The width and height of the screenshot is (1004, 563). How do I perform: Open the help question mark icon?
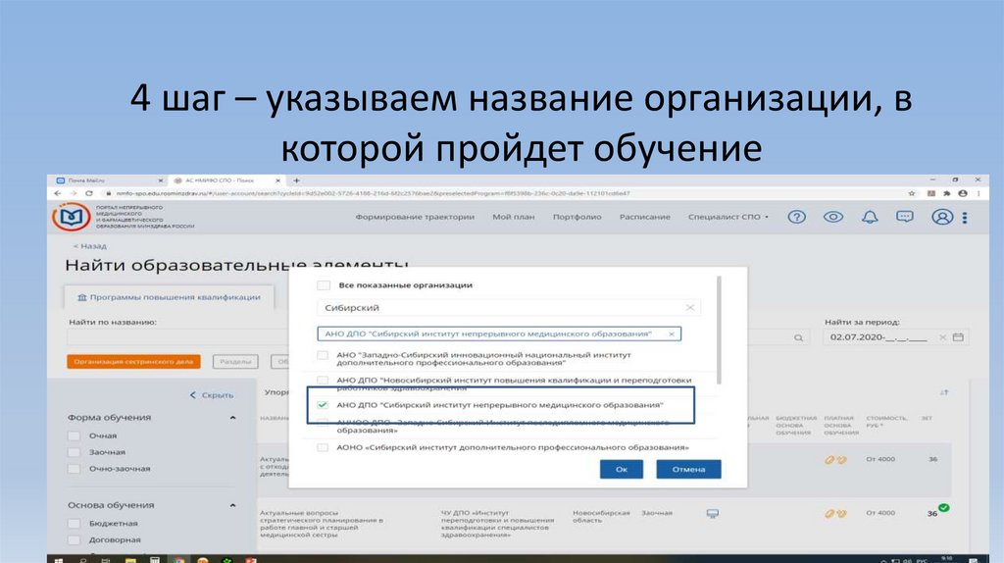pyautogui.click(x=796, y=217)
